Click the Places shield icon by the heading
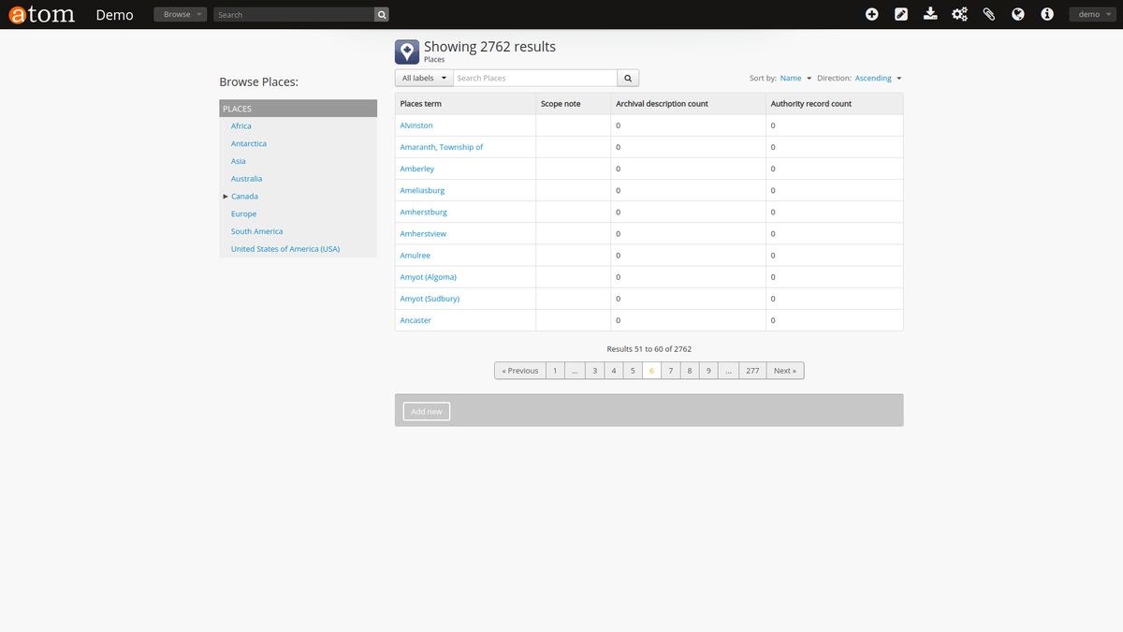 click(406, 51)
